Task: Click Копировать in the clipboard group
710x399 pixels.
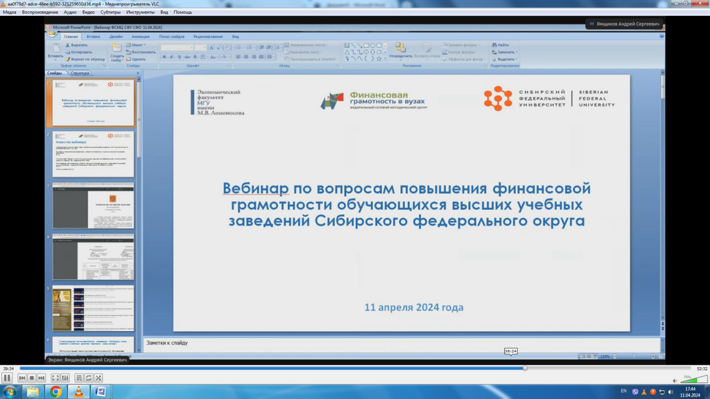Action: pyautogui.click(x=79, y=52)
